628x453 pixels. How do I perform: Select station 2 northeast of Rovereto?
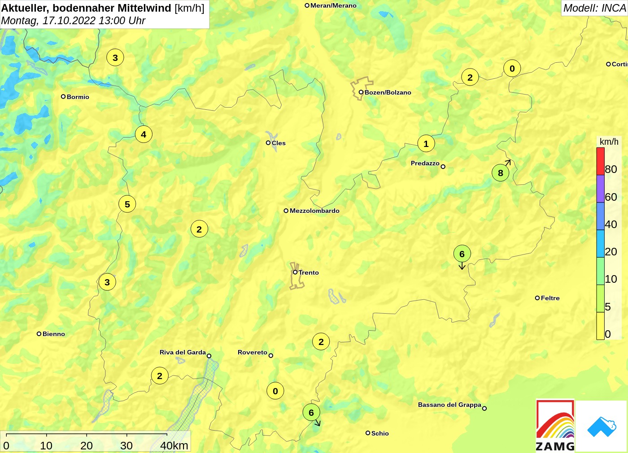[x=321, y=341]
